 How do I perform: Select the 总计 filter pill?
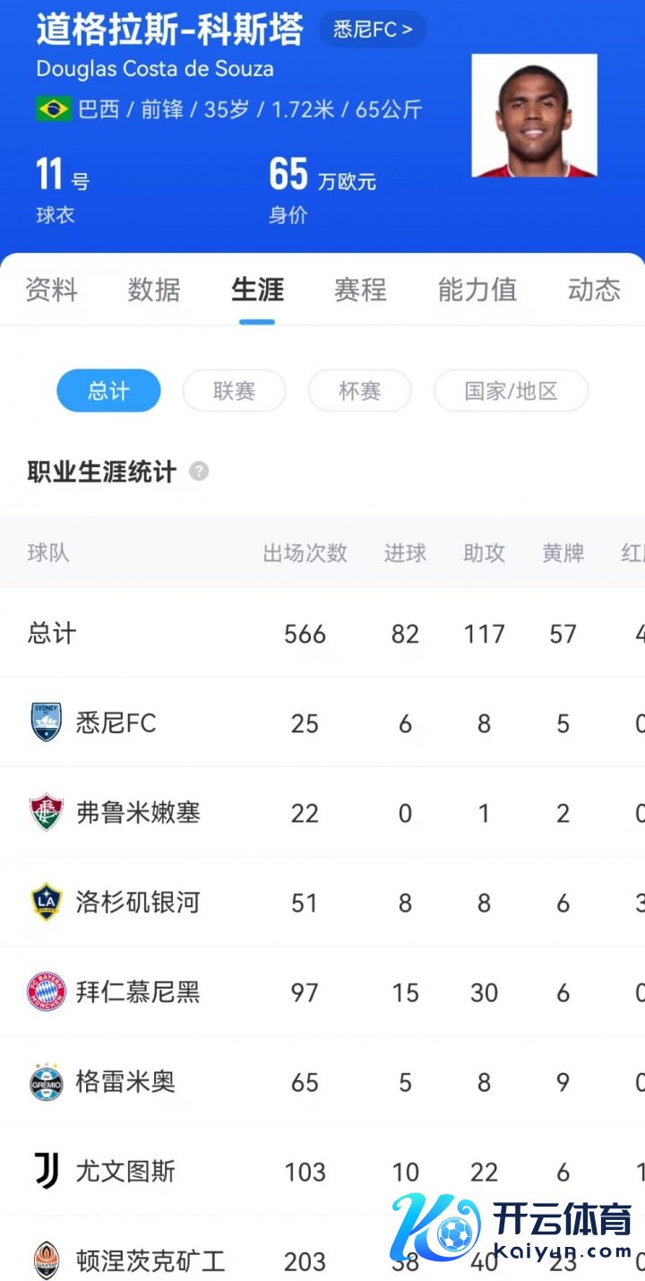[108, 391]
